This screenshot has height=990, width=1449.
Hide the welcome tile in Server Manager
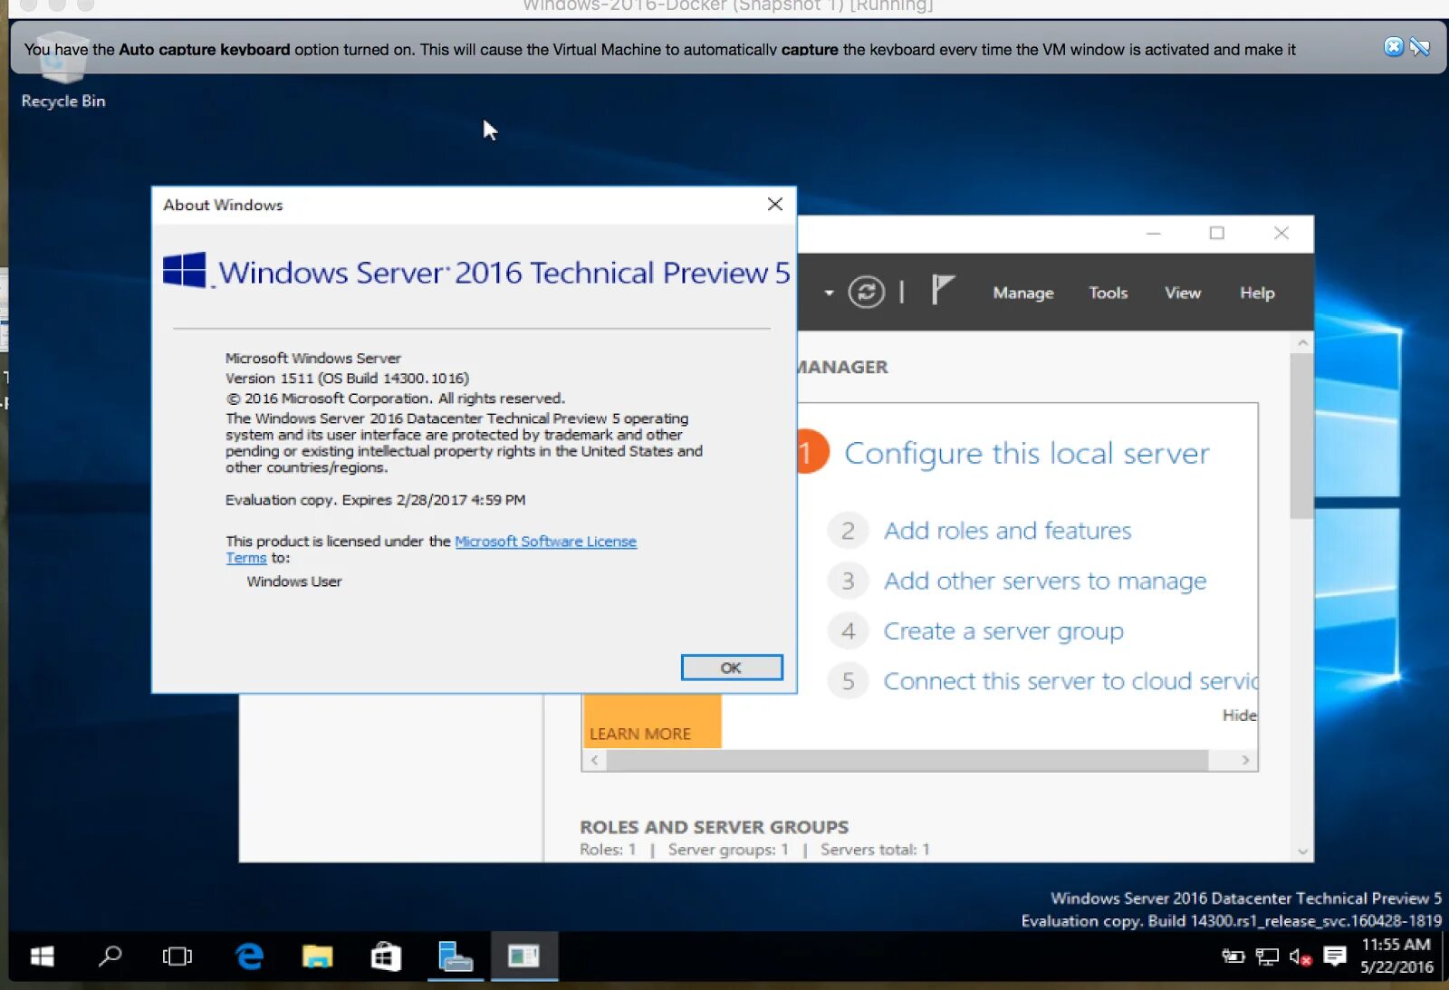1239,716
